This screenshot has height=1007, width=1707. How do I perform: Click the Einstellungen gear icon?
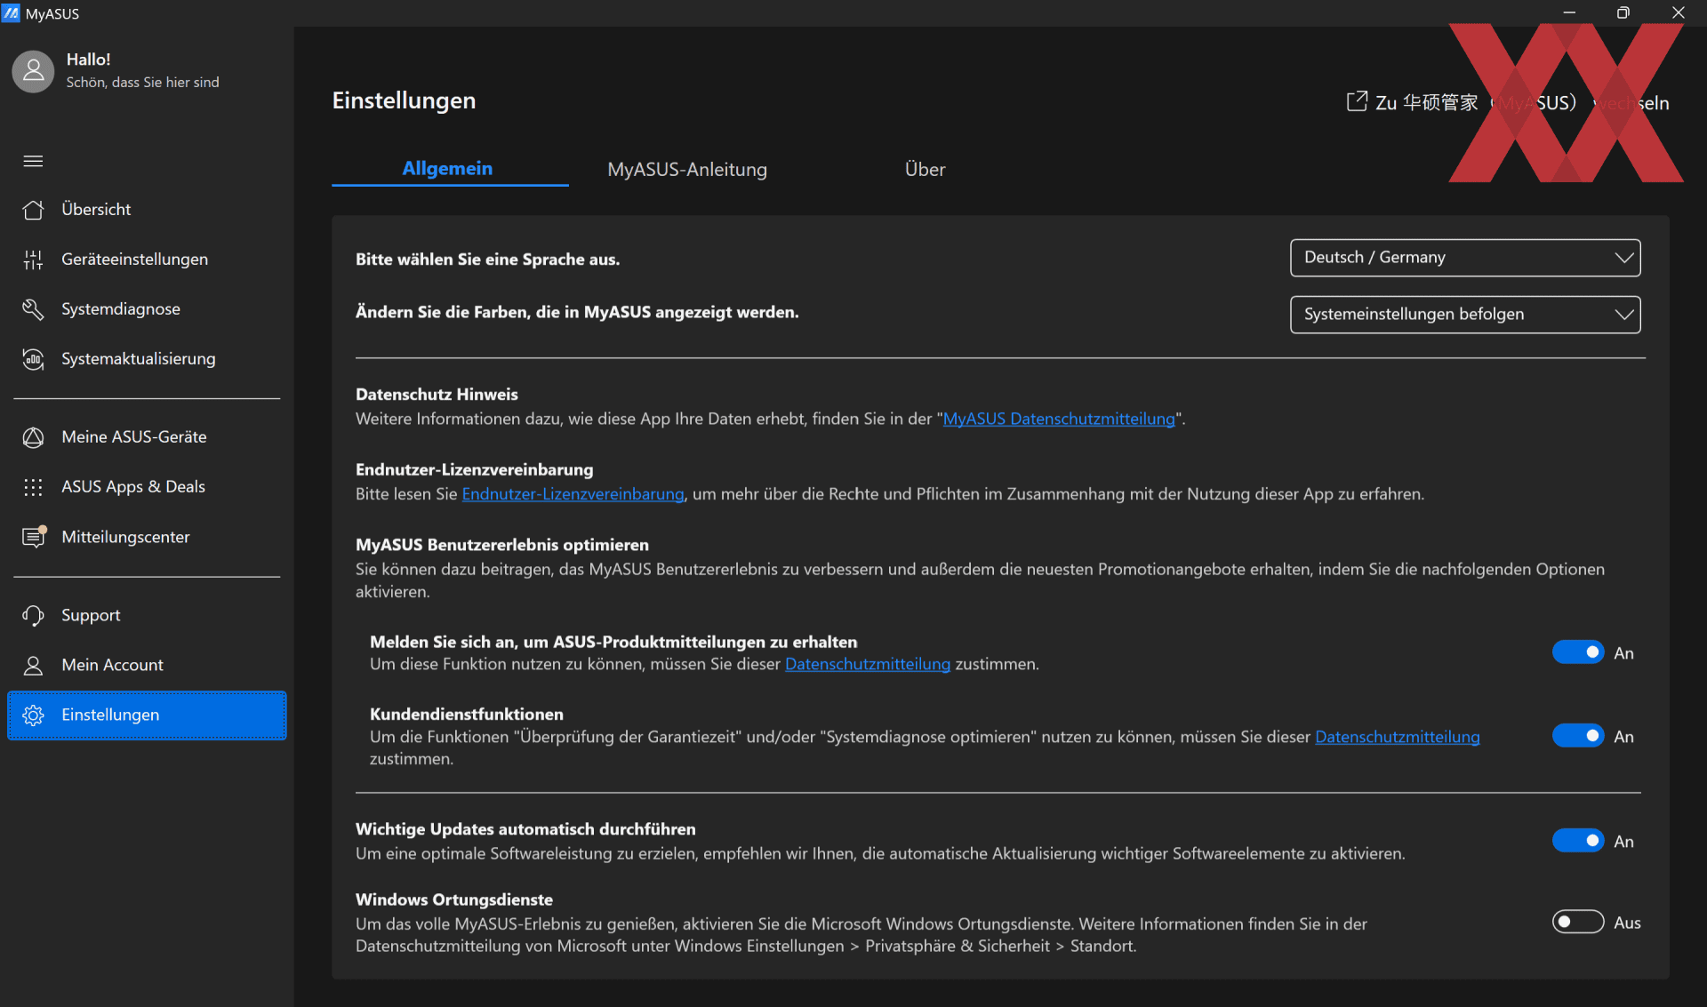click(33, 715)
